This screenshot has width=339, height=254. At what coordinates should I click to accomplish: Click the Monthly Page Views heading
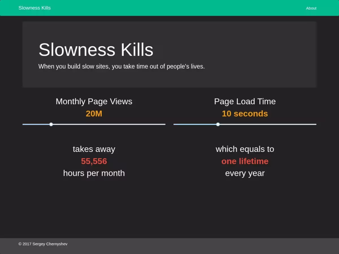coord(94,101)
